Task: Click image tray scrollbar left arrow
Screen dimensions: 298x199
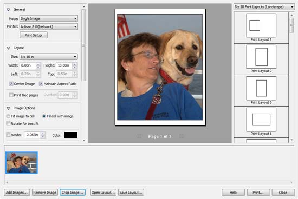Action: pyautogui.click(x=7, y=182)
